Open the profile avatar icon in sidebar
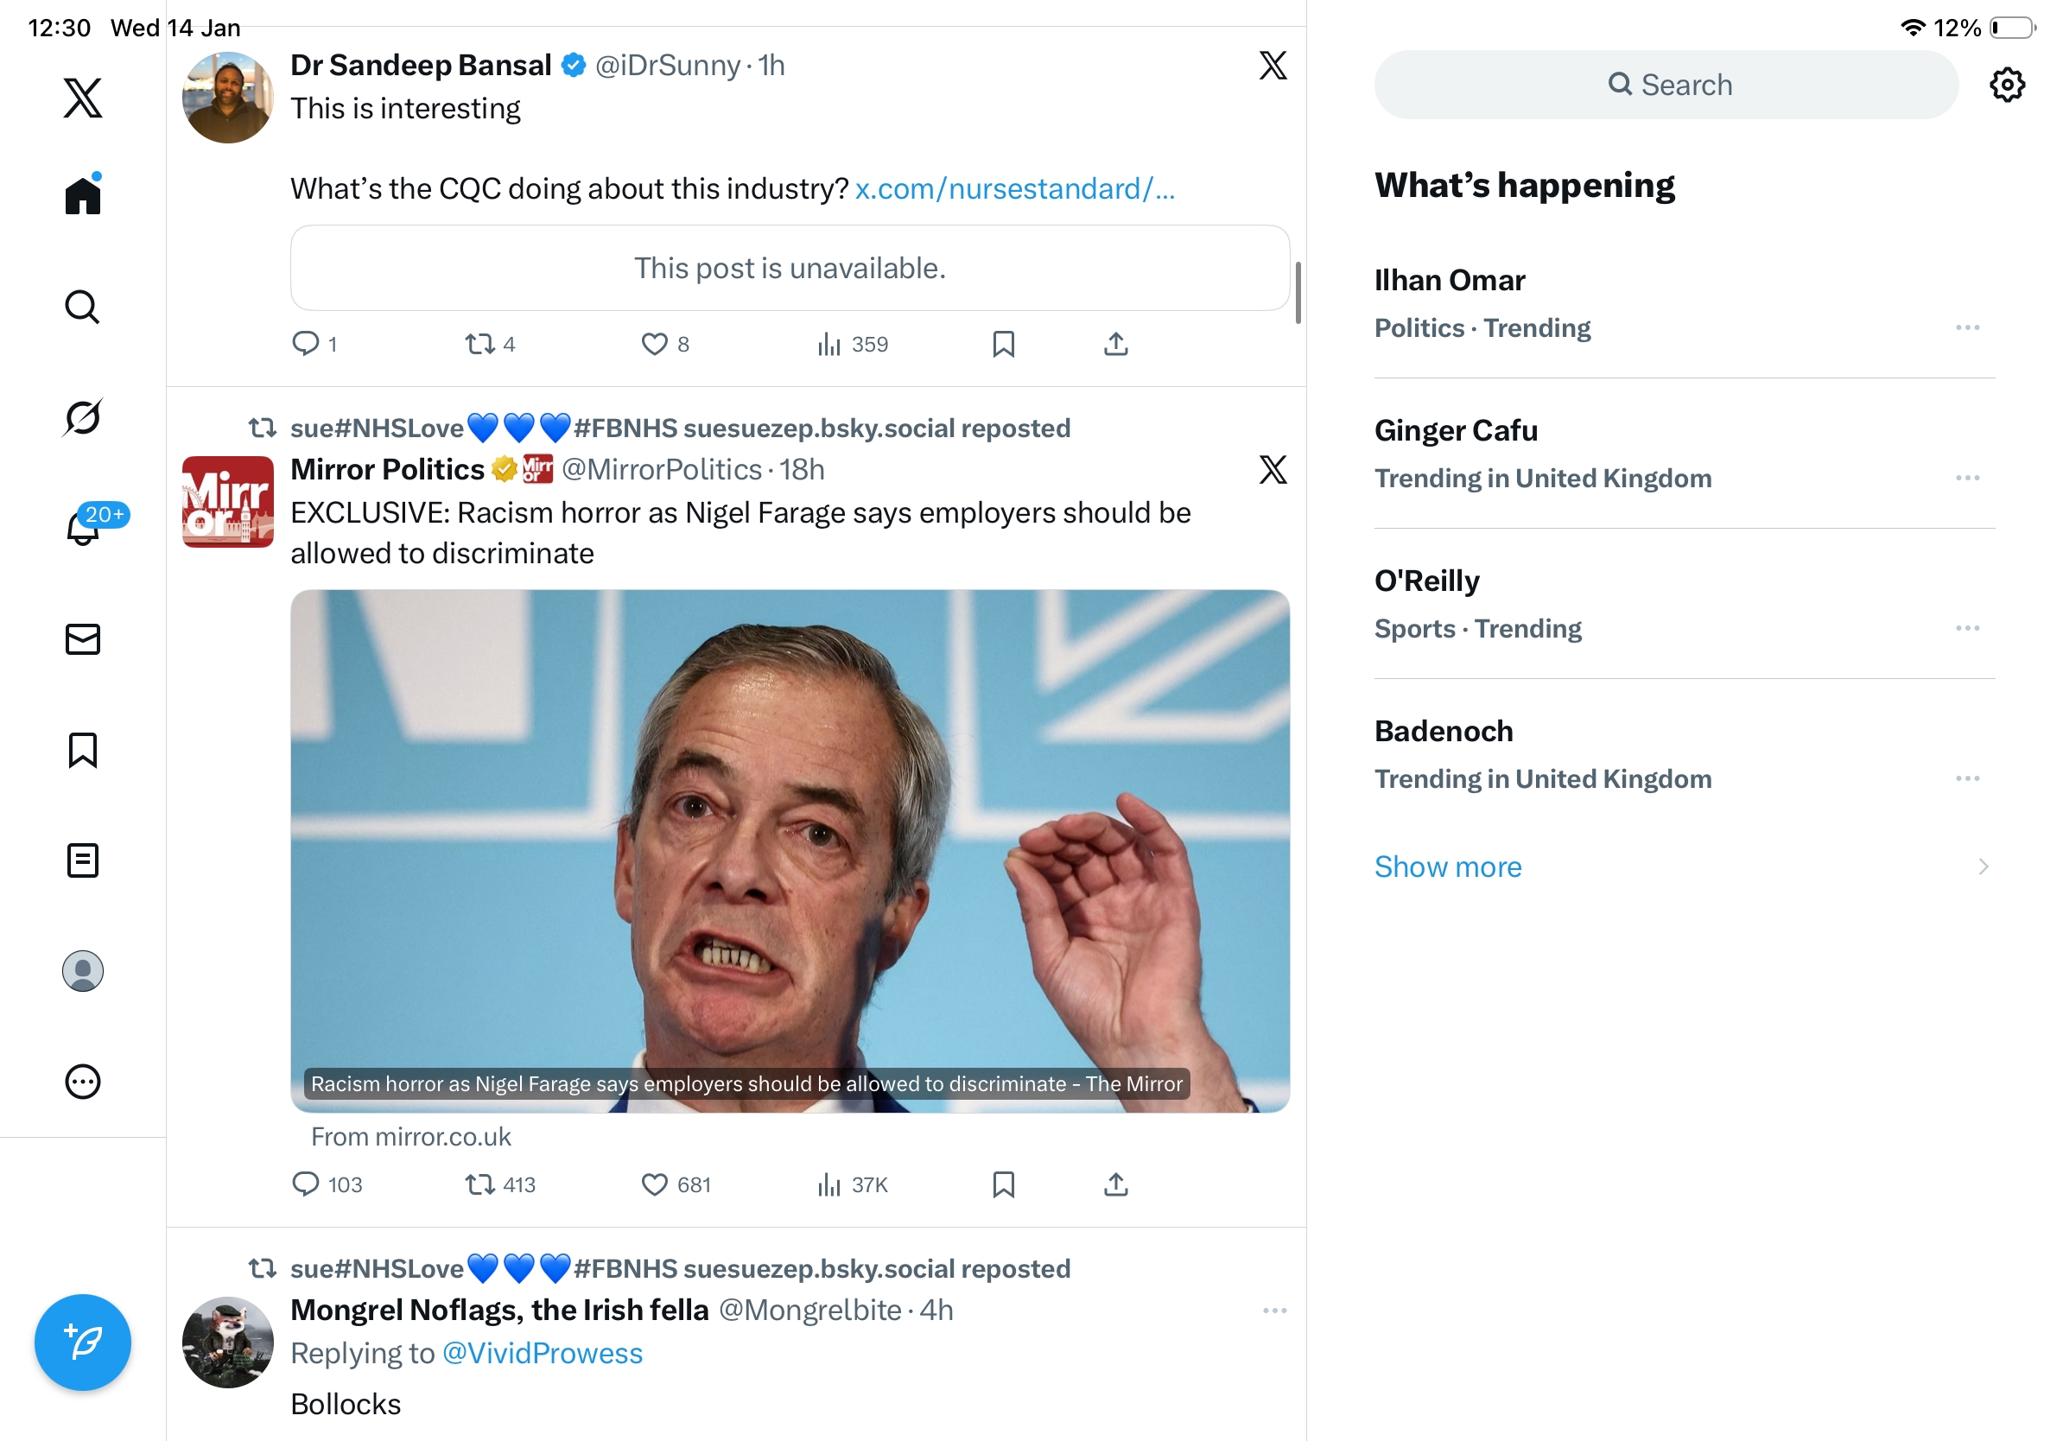This screenshot has width=2063, height=1441. (83, 970)
